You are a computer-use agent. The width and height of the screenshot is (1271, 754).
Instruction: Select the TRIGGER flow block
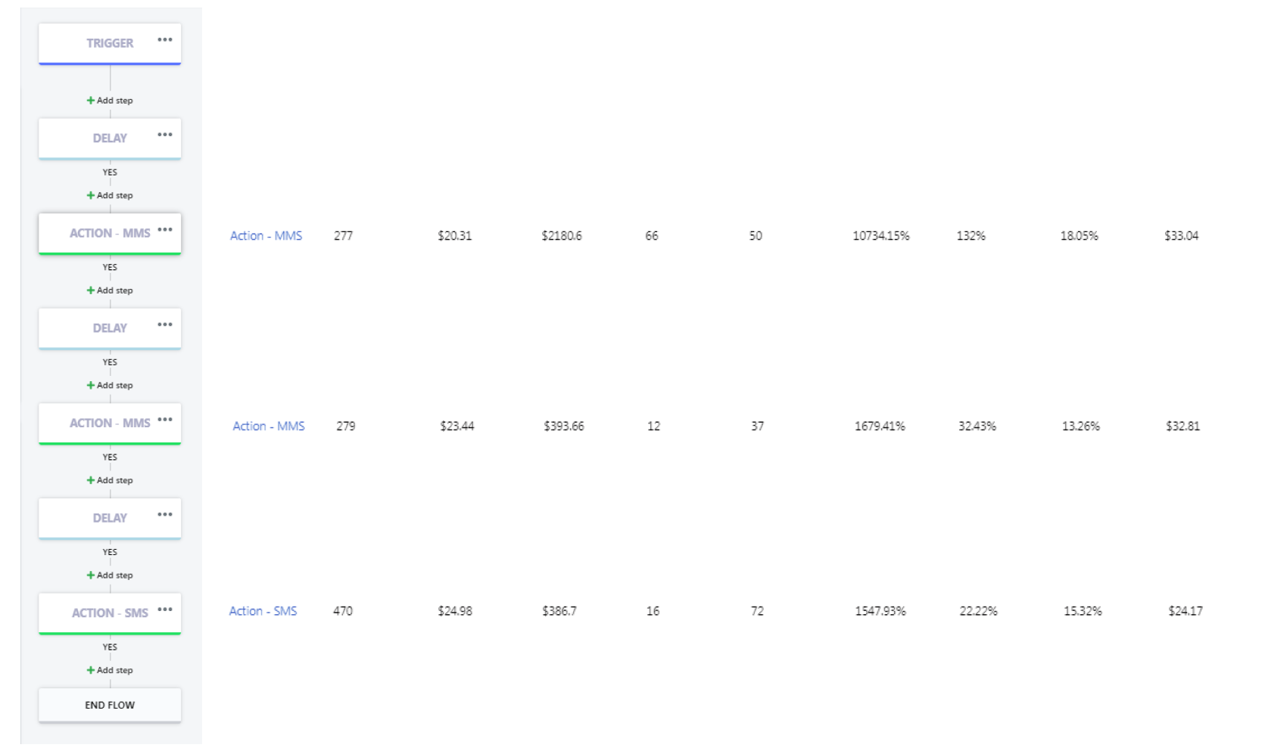(x=110, y=44)
